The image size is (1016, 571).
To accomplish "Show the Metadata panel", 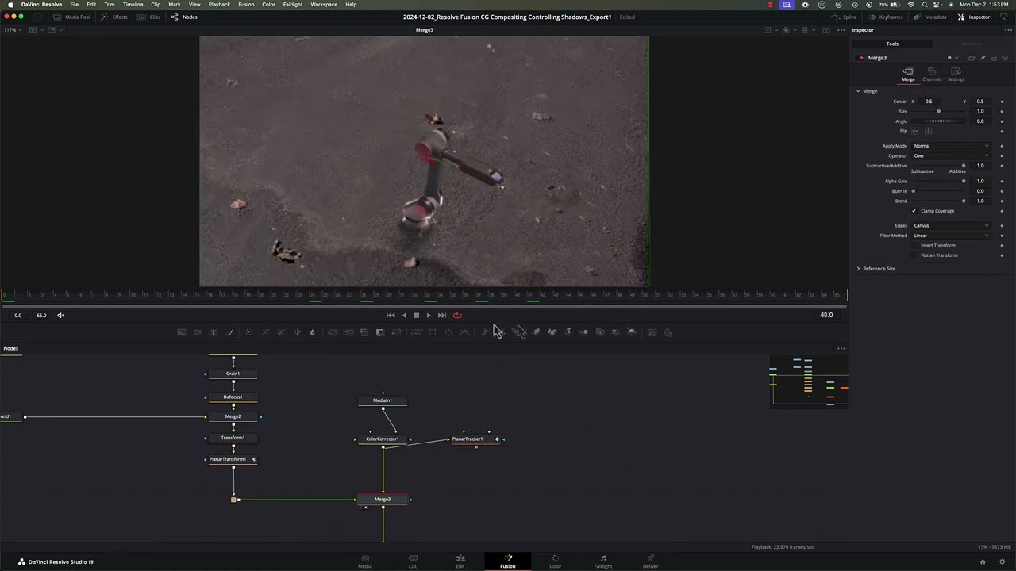I will [930, 17].
